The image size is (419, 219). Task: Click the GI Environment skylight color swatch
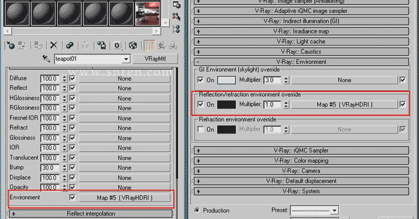(227, 80)
